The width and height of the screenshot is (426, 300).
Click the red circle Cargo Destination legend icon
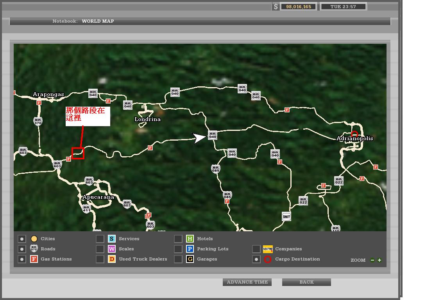268,259
